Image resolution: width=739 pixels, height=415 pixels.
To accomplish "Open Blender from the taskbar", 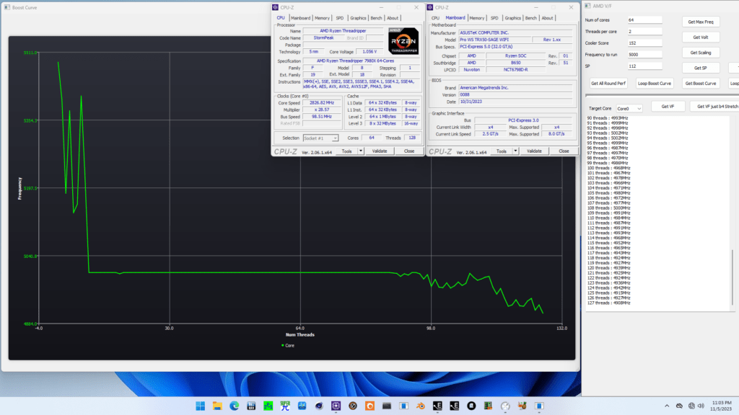I will click(421, 406).
